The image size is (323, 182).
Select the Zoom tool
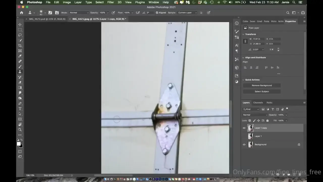(20, 129)
